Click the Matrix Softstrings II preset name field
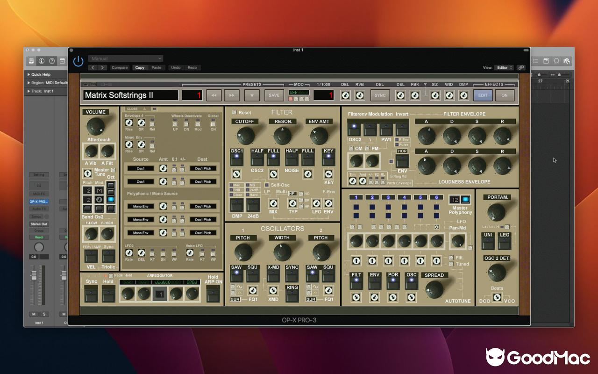This screenshot has height=374, width=598. (130, 95)
